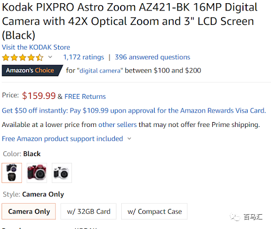271x229 pixels.
Task: Click the WeChat watermark logo icon
Action: point(235,217)
